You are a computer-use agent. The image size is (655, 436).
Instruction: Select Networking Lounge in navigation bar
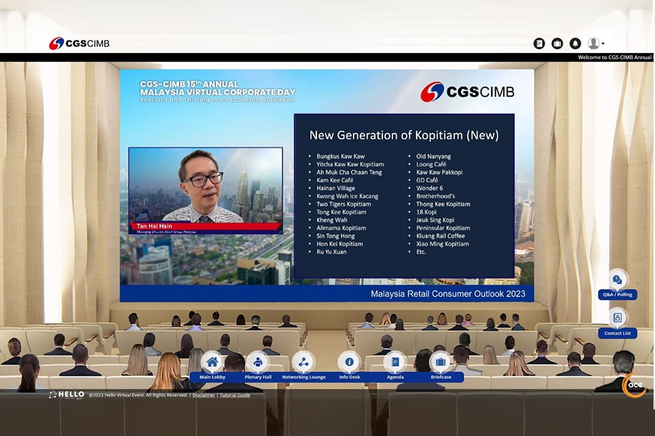tap(304, 377)
